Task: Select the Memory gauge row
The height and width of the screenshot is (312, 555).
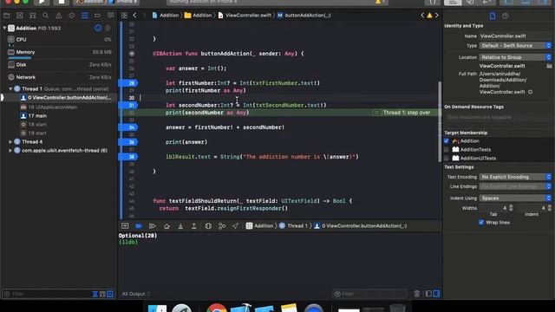Action: coord(59,52)
